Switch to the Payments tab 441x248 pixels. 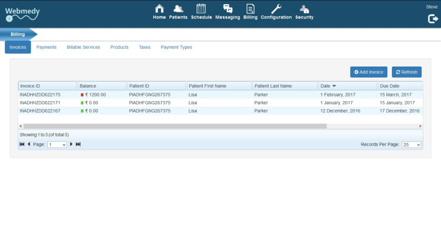[x=46, y=47]
